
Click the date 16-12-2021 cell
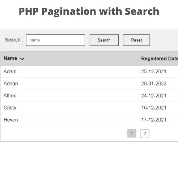(154, 108)
